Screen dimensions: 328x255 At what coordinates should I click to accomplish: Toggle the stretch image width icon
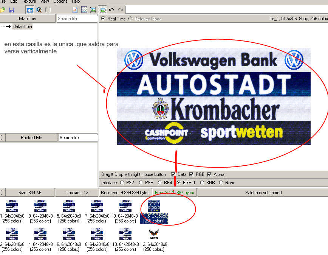(102, 10)
